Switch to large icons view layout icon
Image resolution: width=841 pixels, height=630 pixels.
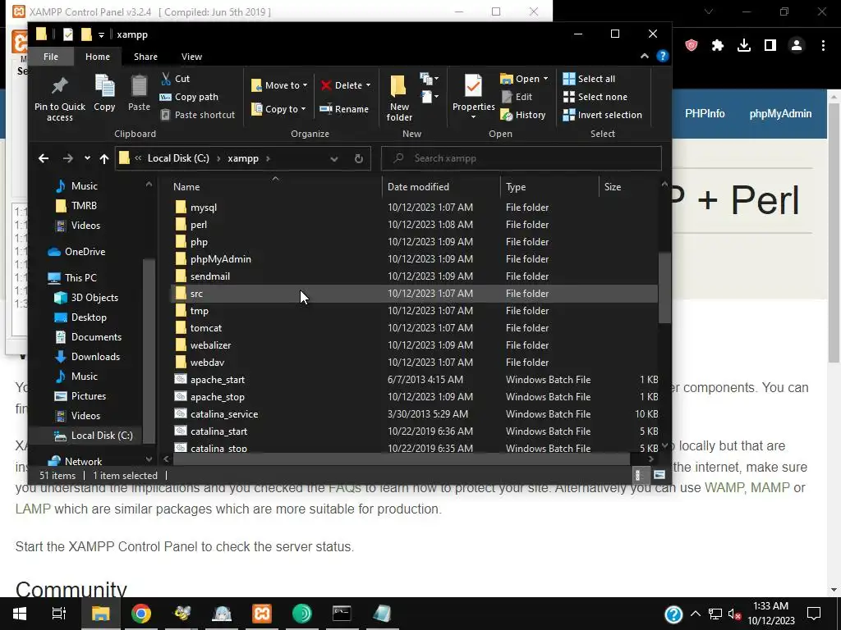[x=659, y=475]
